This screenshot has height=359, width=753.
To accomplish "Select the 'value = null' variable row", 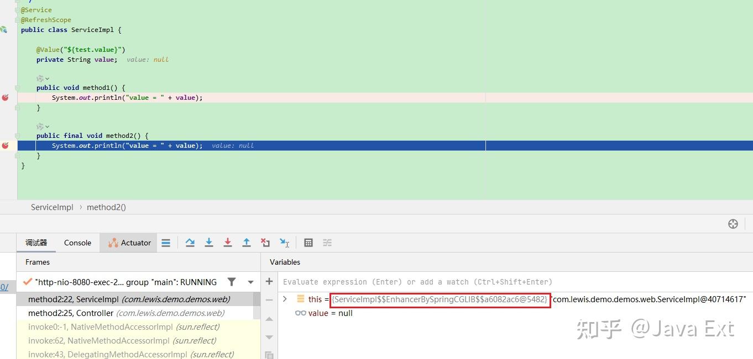I will pyautogui.click(x=515, y=313).
